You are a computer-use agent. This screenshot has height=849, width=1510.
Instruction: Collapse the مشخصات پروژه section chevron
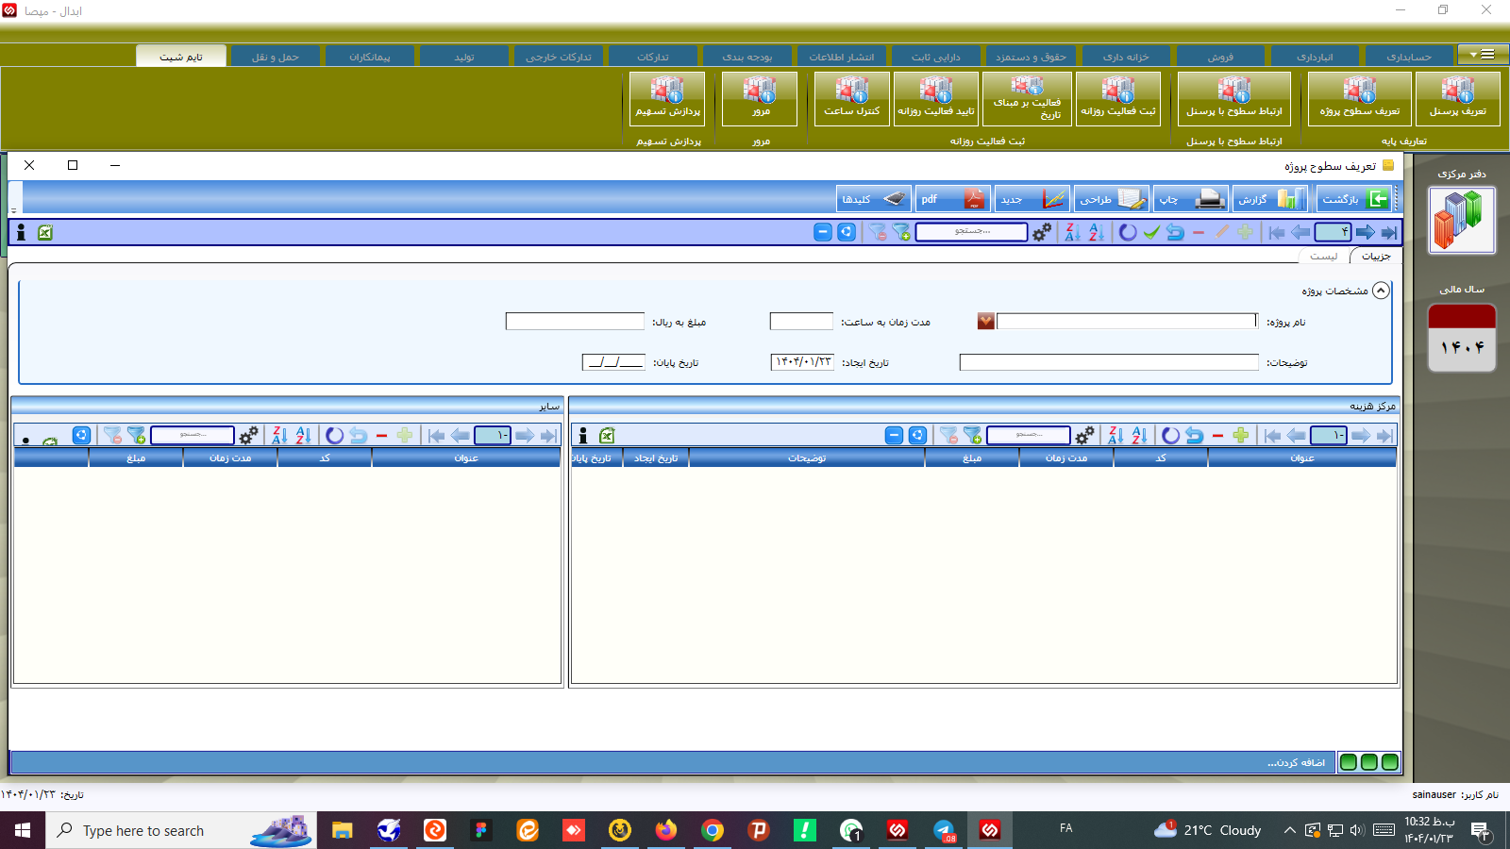click(x=1382, y=291)
